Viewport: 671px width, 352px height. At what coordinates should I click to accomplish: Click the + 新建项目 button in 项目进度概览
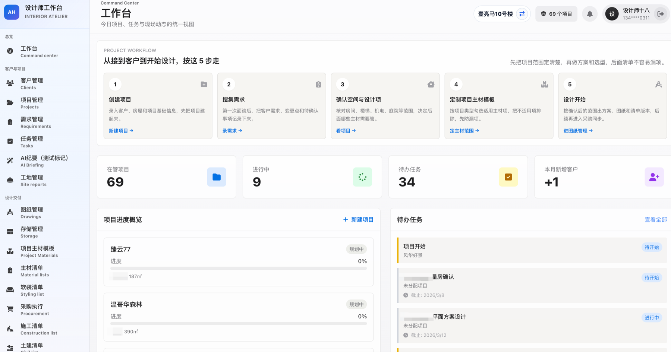[x=358, y=220]
